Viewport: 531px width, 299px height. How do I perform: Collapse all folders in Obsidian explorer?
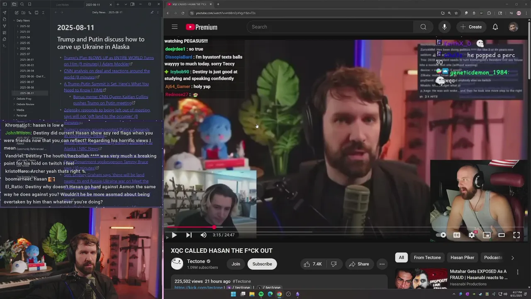[x=43, y=13]
